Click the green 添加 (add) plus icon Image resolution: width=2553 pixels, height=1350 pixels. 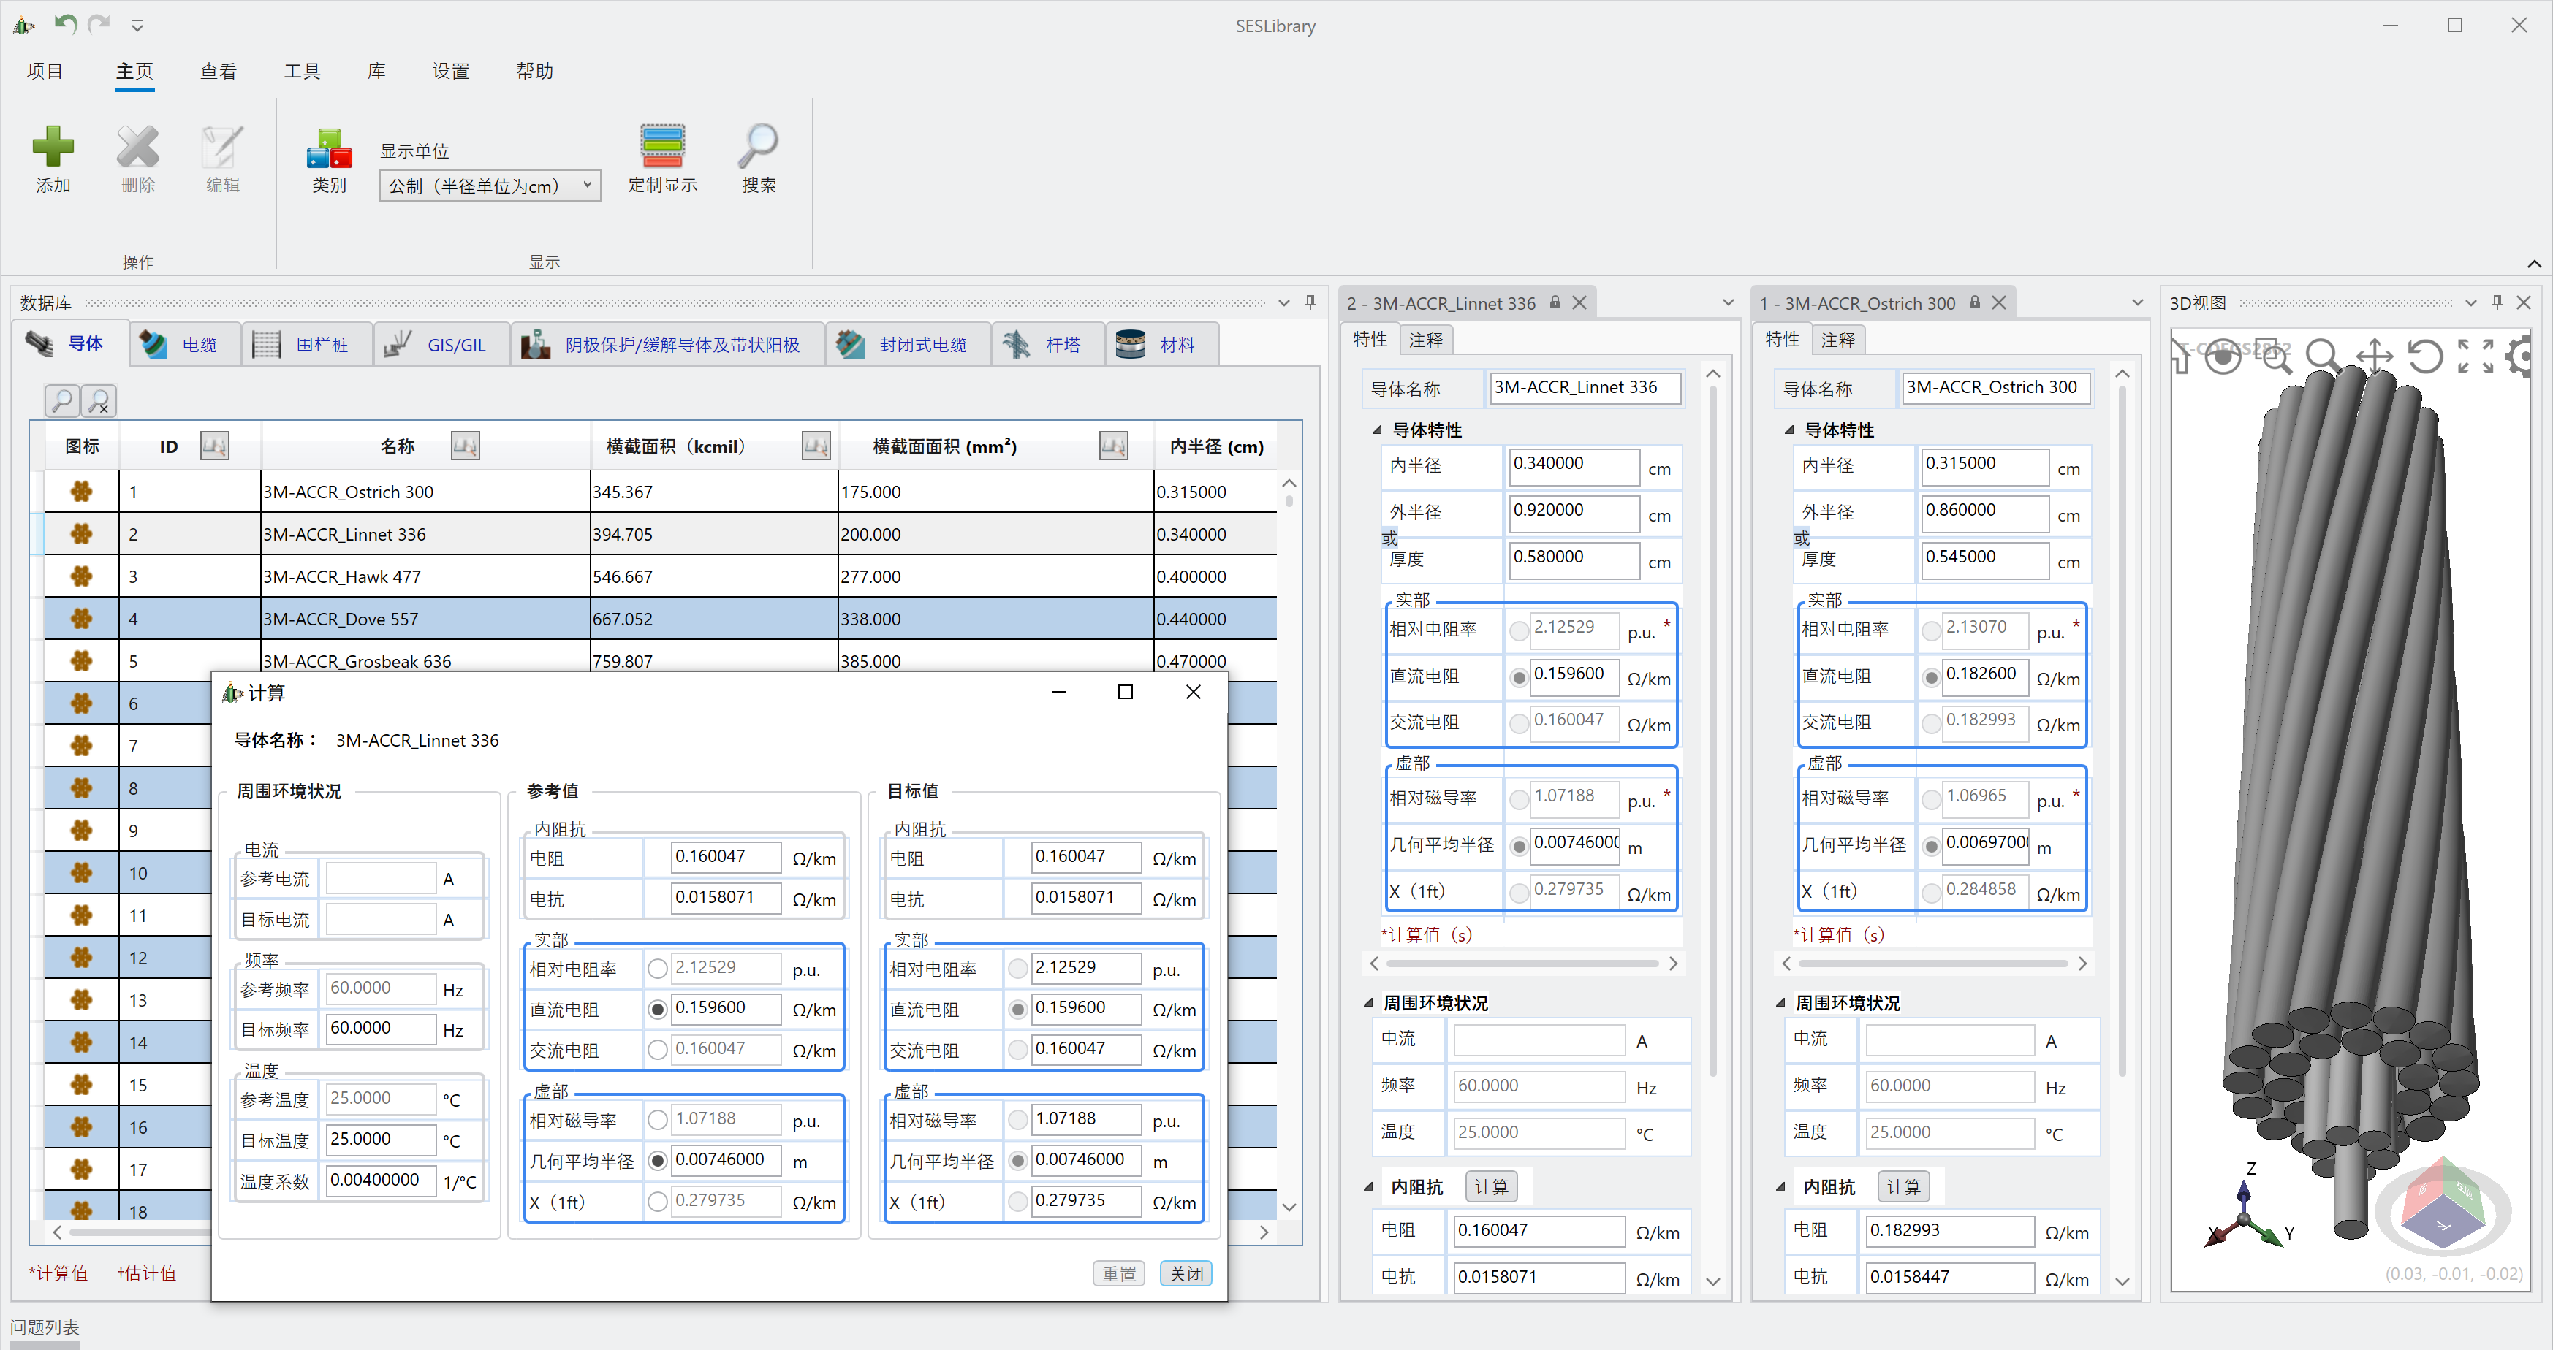[53, 148]
